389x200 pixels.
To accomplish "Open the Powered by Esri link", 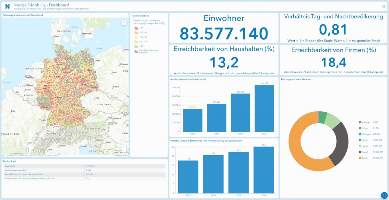I will coord(122,156).
